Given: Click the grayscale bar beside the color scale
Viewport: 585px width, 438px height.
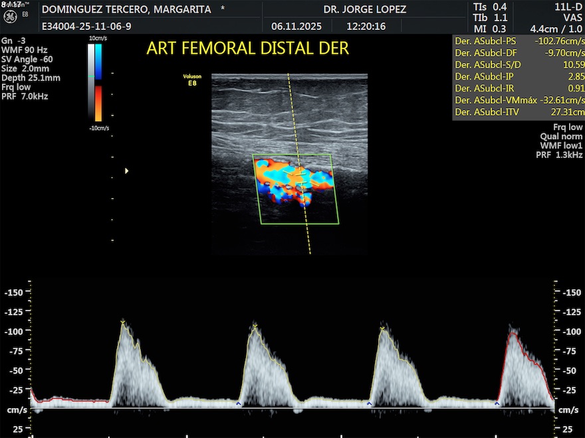Looking at the screenshot, I should pos(90,83).
